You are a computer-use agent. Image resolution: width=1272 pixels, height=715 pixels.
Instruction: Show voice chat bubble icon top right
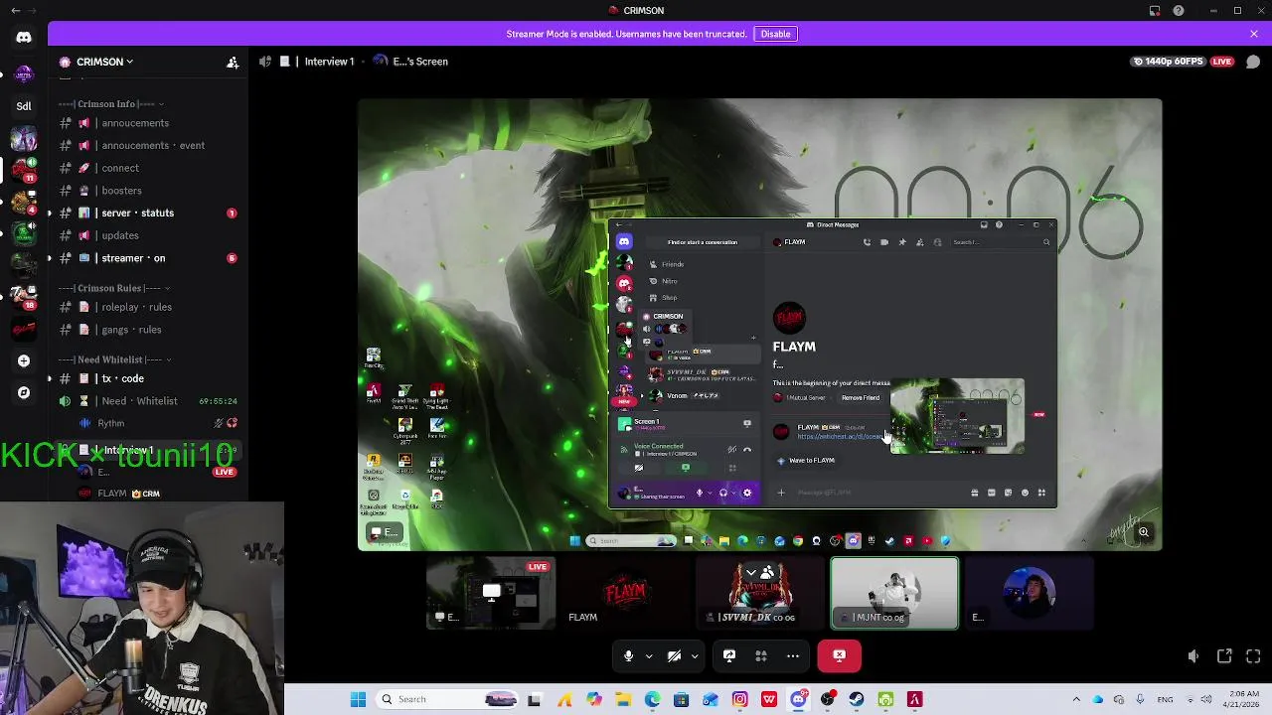coord(1253,62)
